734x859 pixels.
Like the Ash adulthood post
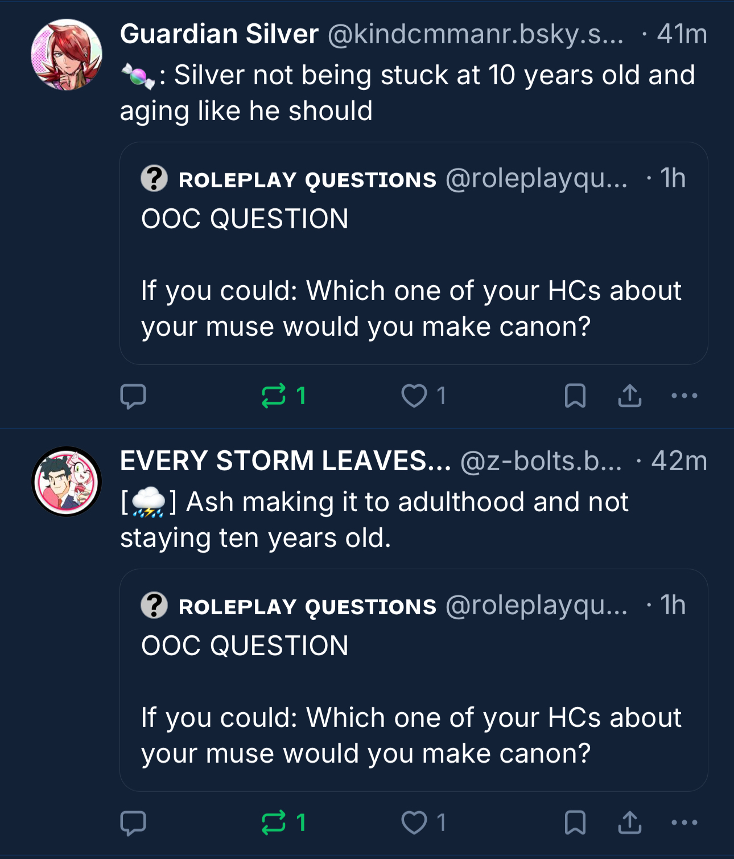(x=414, y=823)
